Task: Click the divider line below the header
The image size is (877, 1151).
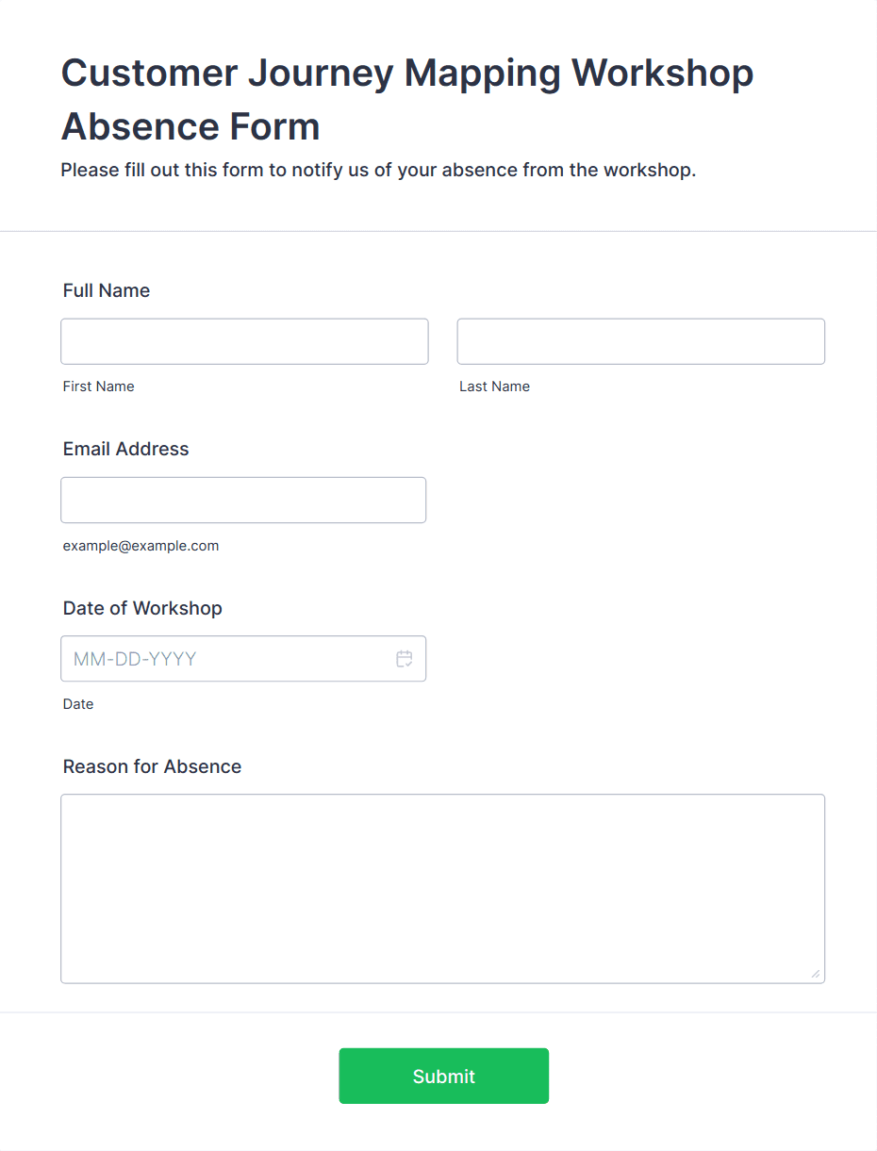Action: coord(438,231)
